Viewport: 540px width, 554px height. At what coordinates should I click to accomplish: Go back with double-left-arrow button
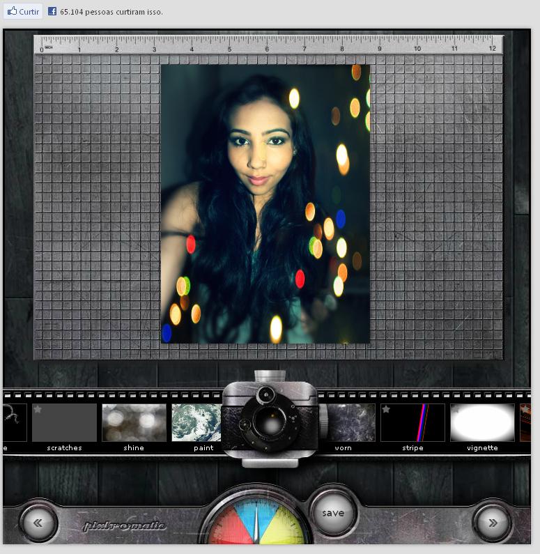[x=38, y=523]
